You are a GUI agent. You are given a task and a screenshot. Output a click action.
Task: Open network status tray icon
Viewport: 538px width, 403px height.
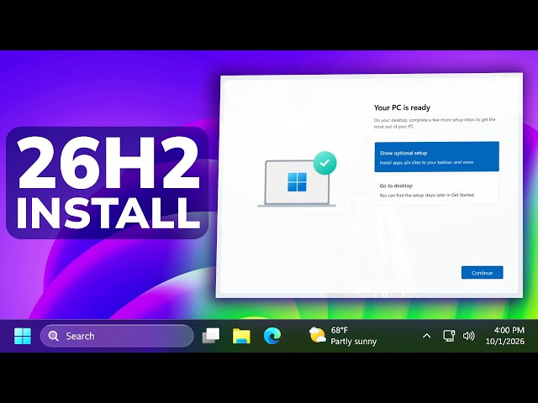pyautogui.click(x=449, y=336)
